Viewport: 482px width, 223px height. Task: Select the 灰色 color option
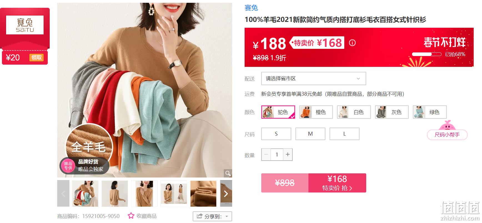click(392, 112)
